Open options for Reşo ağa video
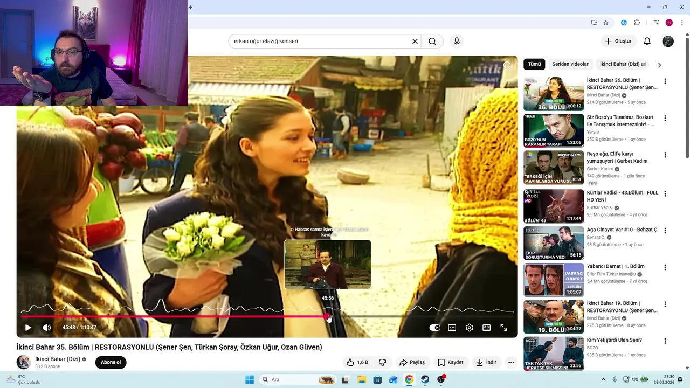Viewport: 690px width, 388px height. click(665, 155)
